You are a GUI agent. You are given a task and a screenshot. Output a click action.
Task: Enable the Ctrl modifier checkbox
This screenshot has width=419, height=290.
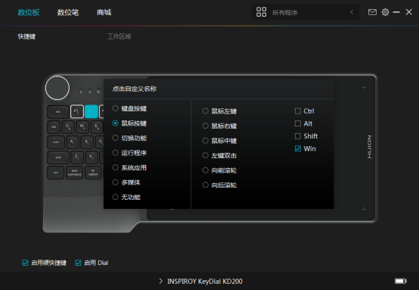click(x=298, y=111)
